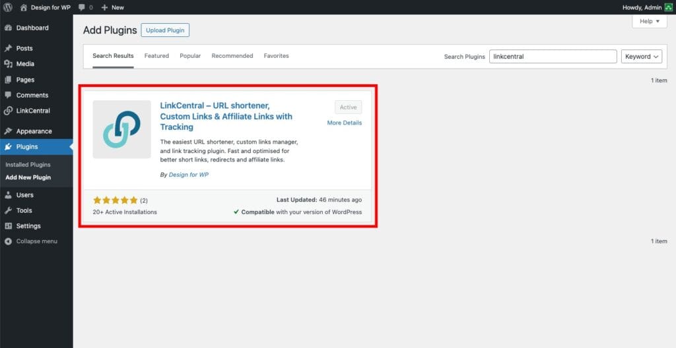Open the Tools menu label
The width and height of the screenshot is (676, 348).
[24, 211]
